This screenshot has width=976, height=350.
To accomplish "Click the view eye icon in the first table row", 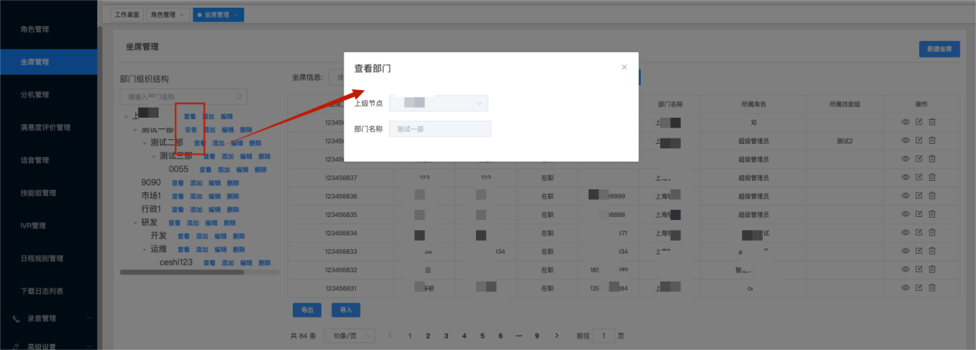I will point(905,122).
